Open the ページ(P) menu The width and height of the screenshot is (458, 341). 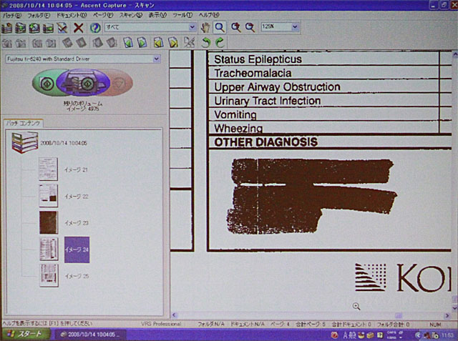(103, 15)
